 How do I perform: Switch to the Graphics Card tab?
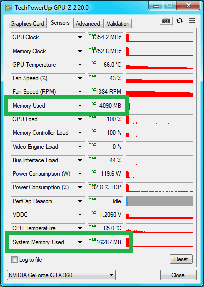click(x=27, y=24)
